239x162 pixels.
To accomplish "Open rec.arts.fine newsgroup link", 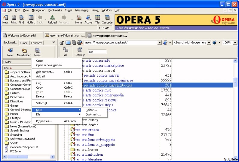I will [84, 135].
